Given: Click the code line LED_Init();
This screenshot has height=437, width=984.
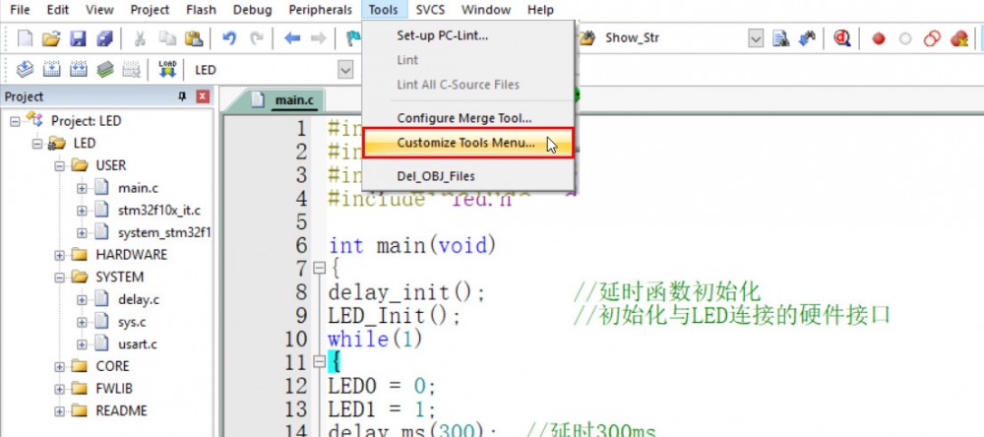Looking at the screenshot, I should 395,315.
